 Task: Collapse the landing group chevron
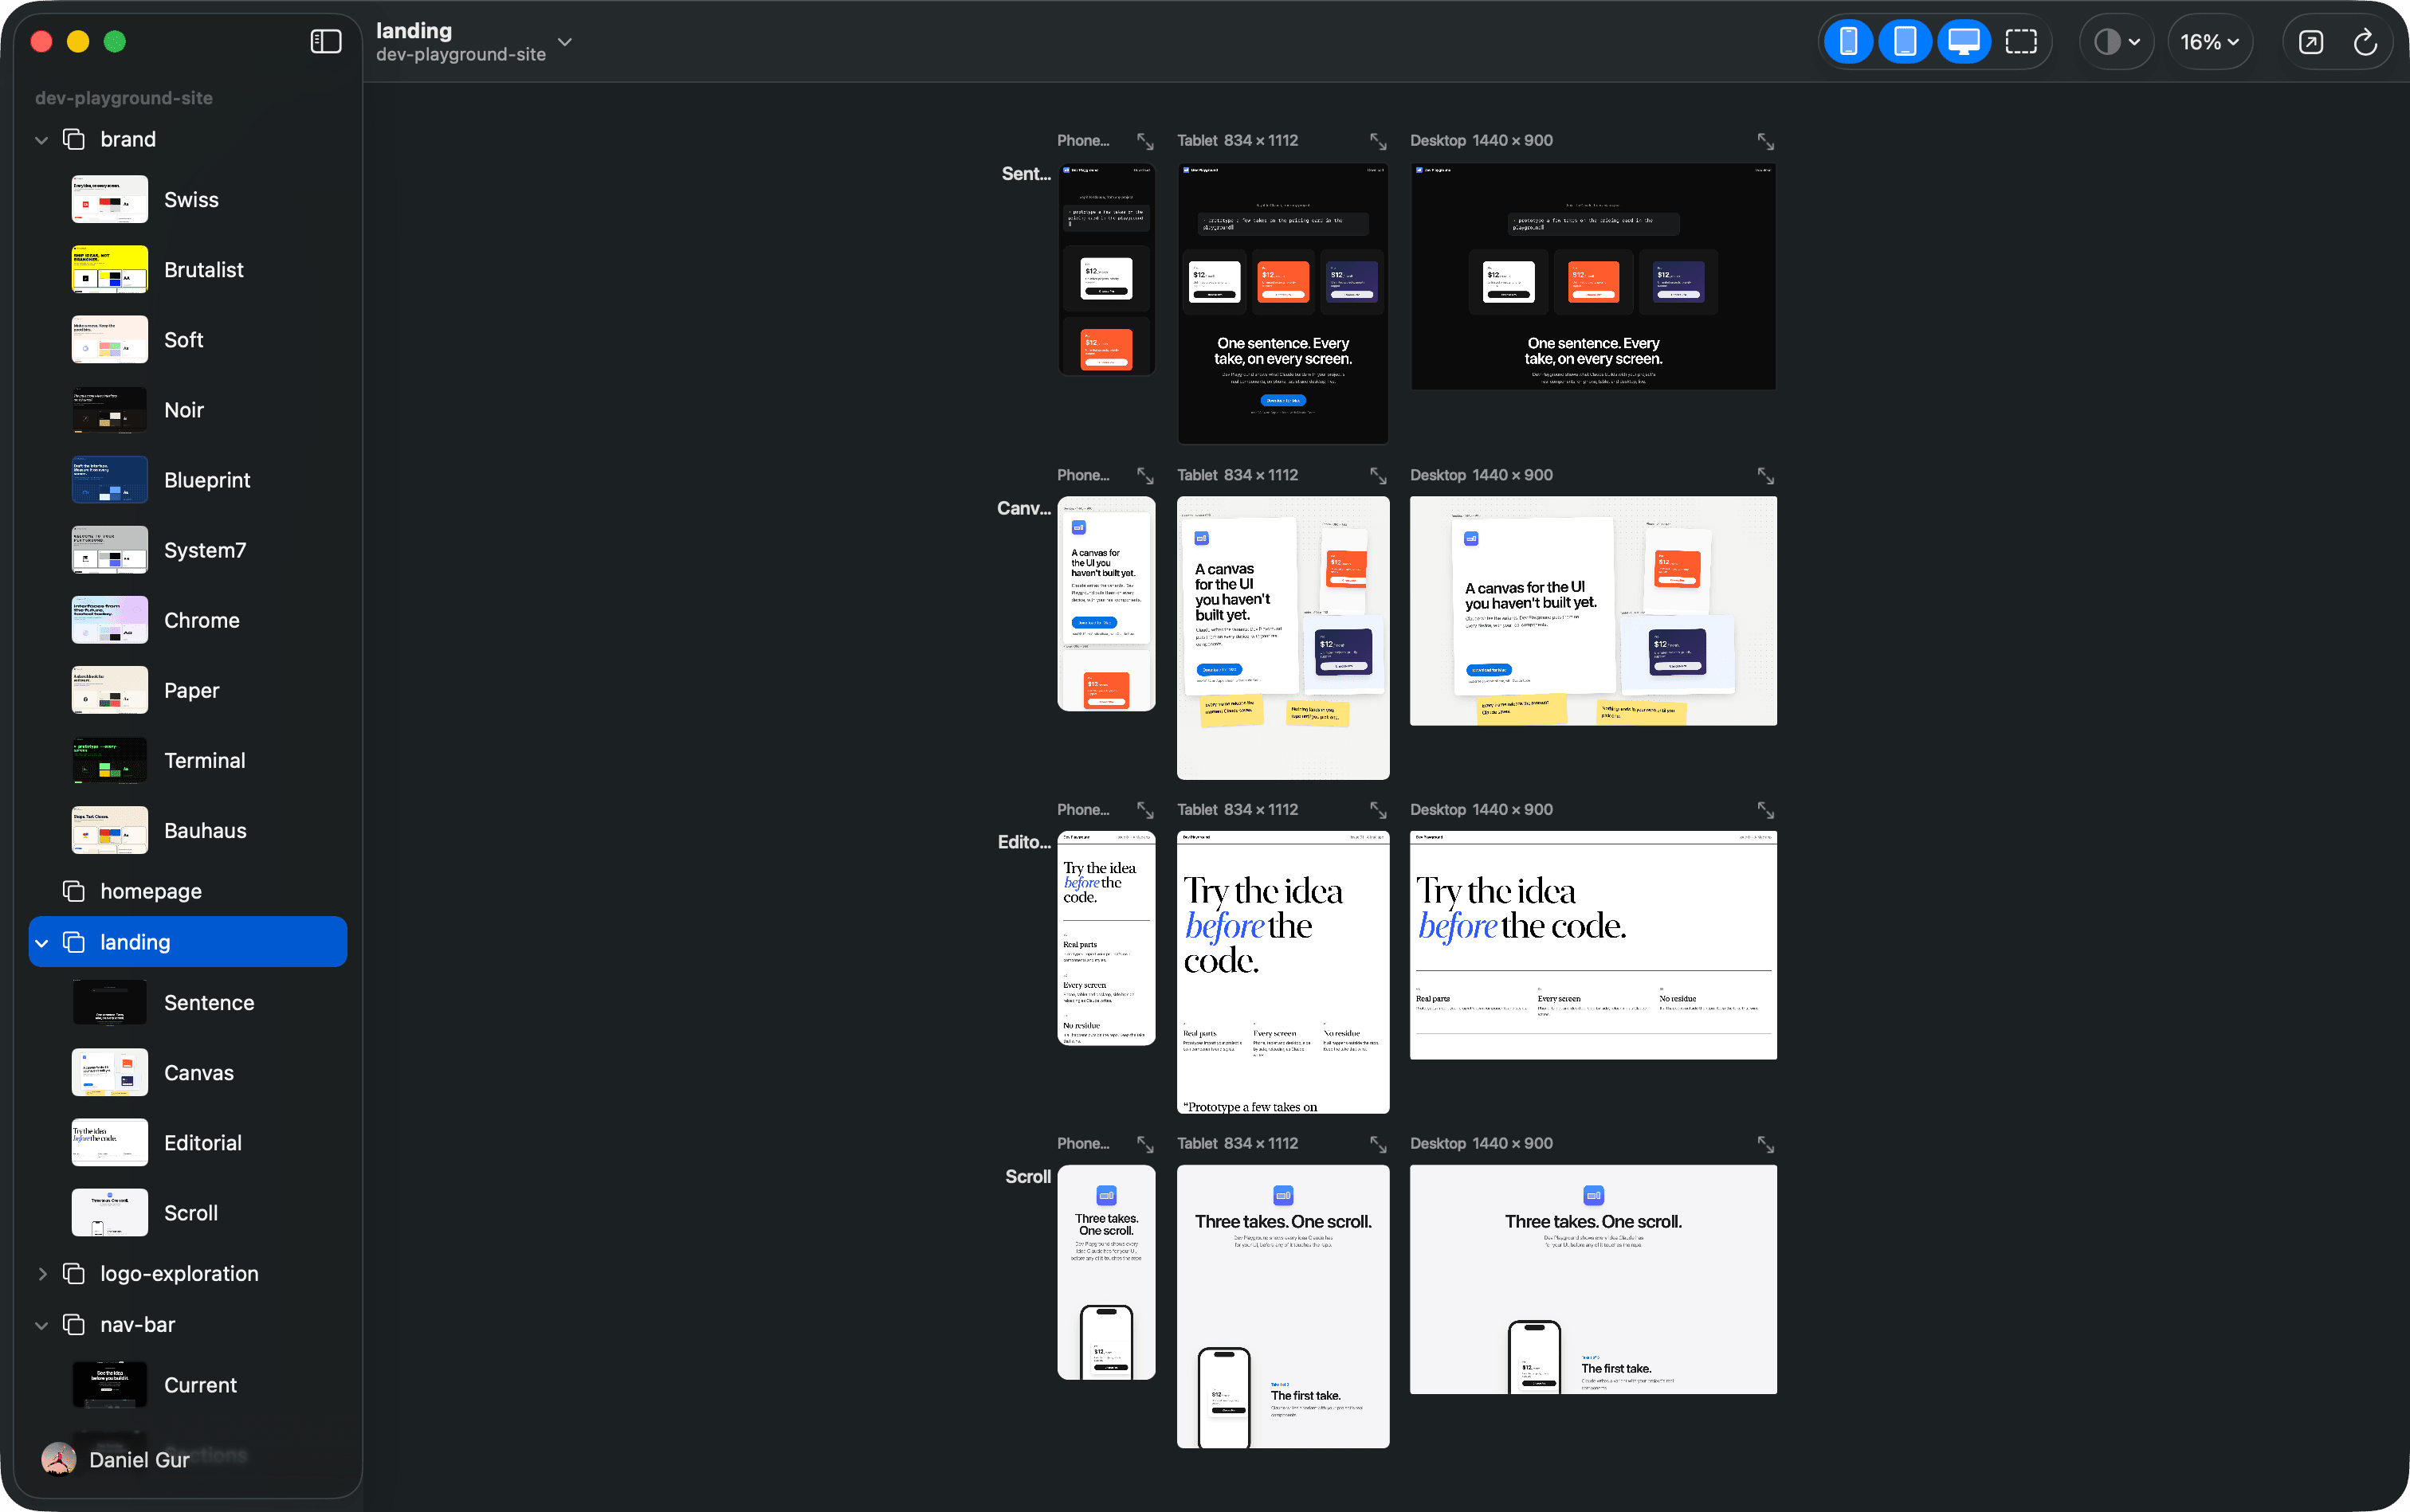pos(42,942)
